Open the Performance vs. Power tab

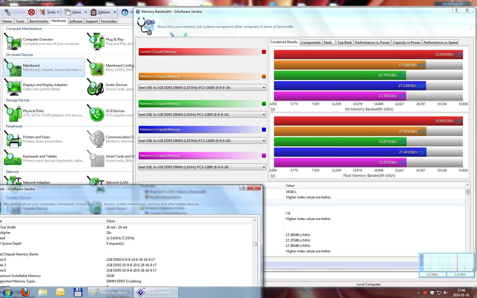tap(372, 43)
